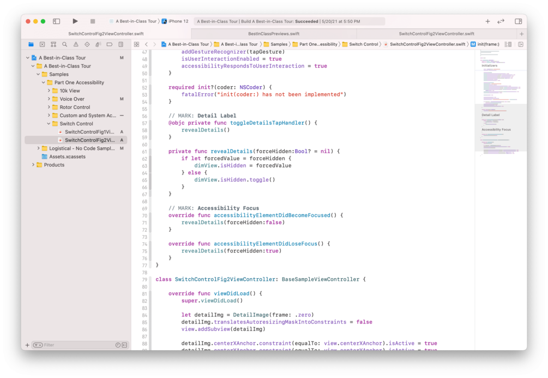Screen dimensions: 548x378
Task: Open the Issue navigator warning icon
Action: pos(76,44)
